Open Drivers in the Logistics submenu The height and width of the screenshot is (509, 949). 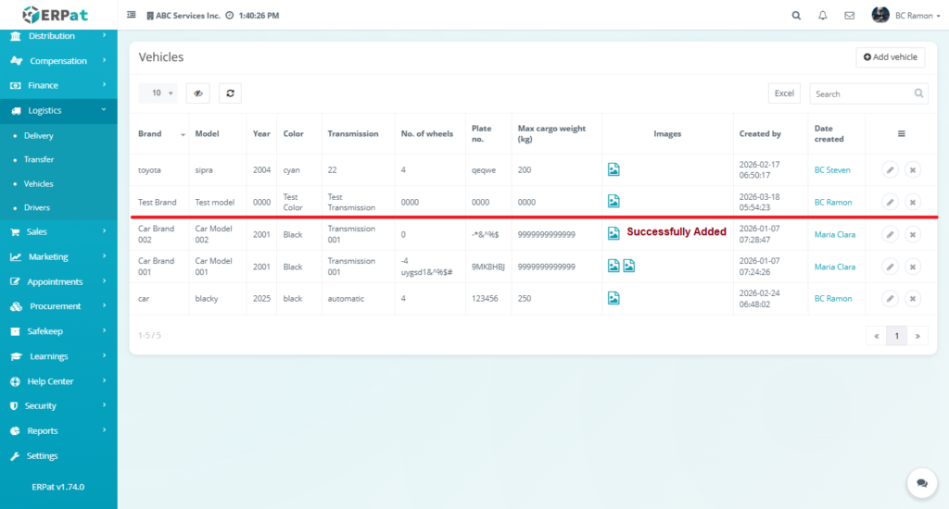click(37, 208)
